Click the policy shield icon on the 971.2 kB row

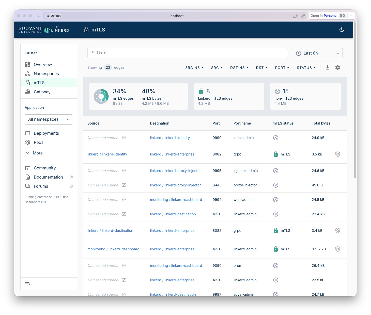tap(337, 249)
